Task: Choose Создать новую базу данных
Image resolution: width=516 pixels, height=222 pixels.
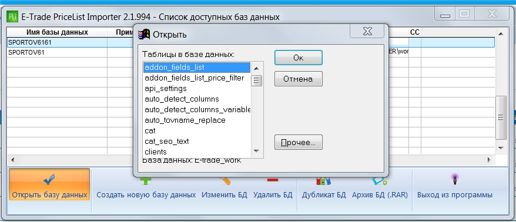Action: 146,195
